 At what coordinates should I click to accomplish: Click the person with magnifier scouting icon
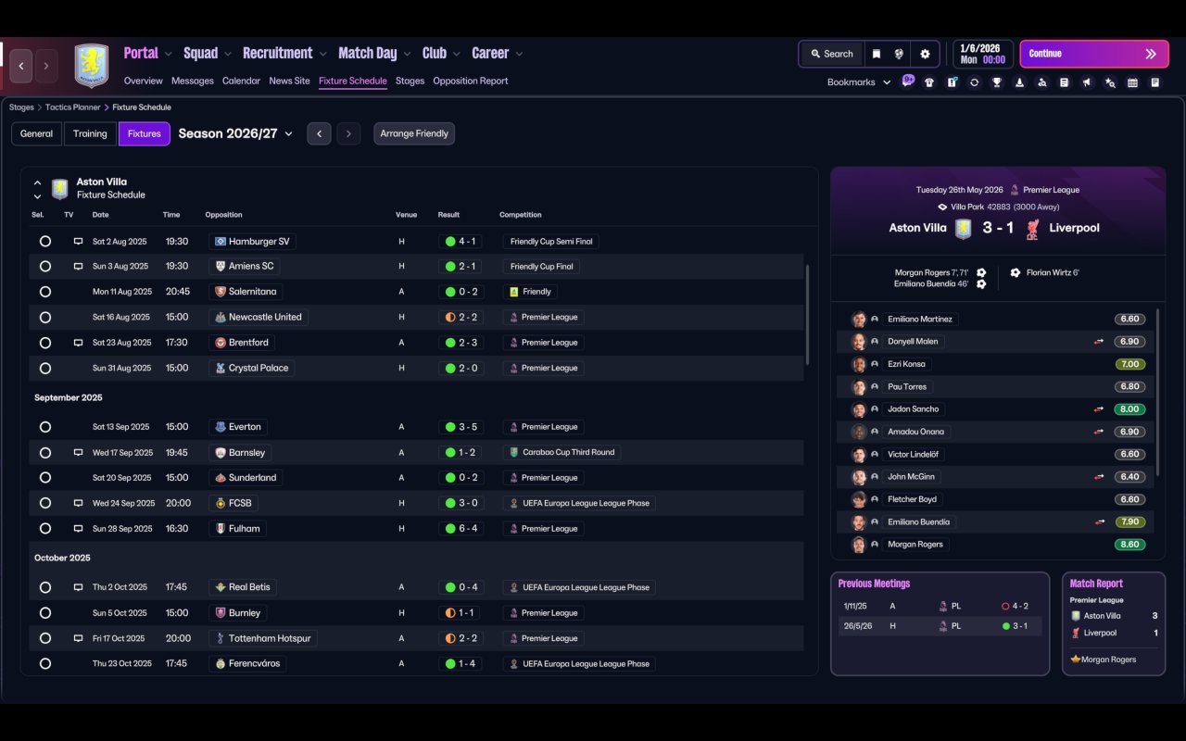(1042, 82)
